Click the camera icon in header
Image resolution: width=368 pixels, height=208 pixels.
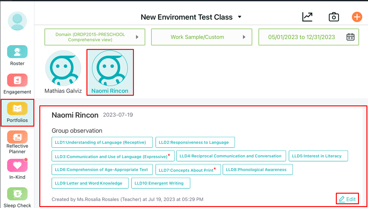(334, 17)
